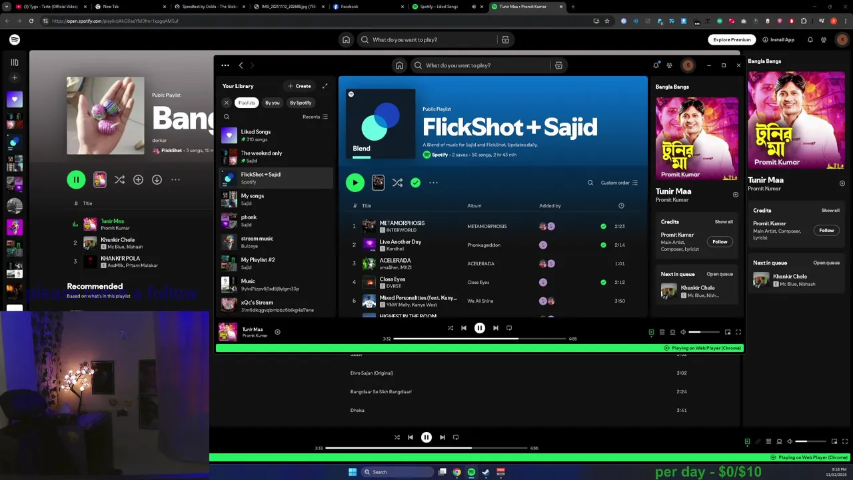Open What's New bell in the desktop app
Image resolution: width=853 pixels, height=480 pixels.
(x=656, y=65)
